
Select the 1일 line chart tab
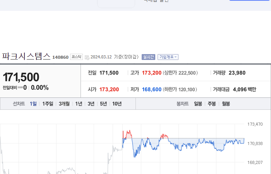click(33, 104)
